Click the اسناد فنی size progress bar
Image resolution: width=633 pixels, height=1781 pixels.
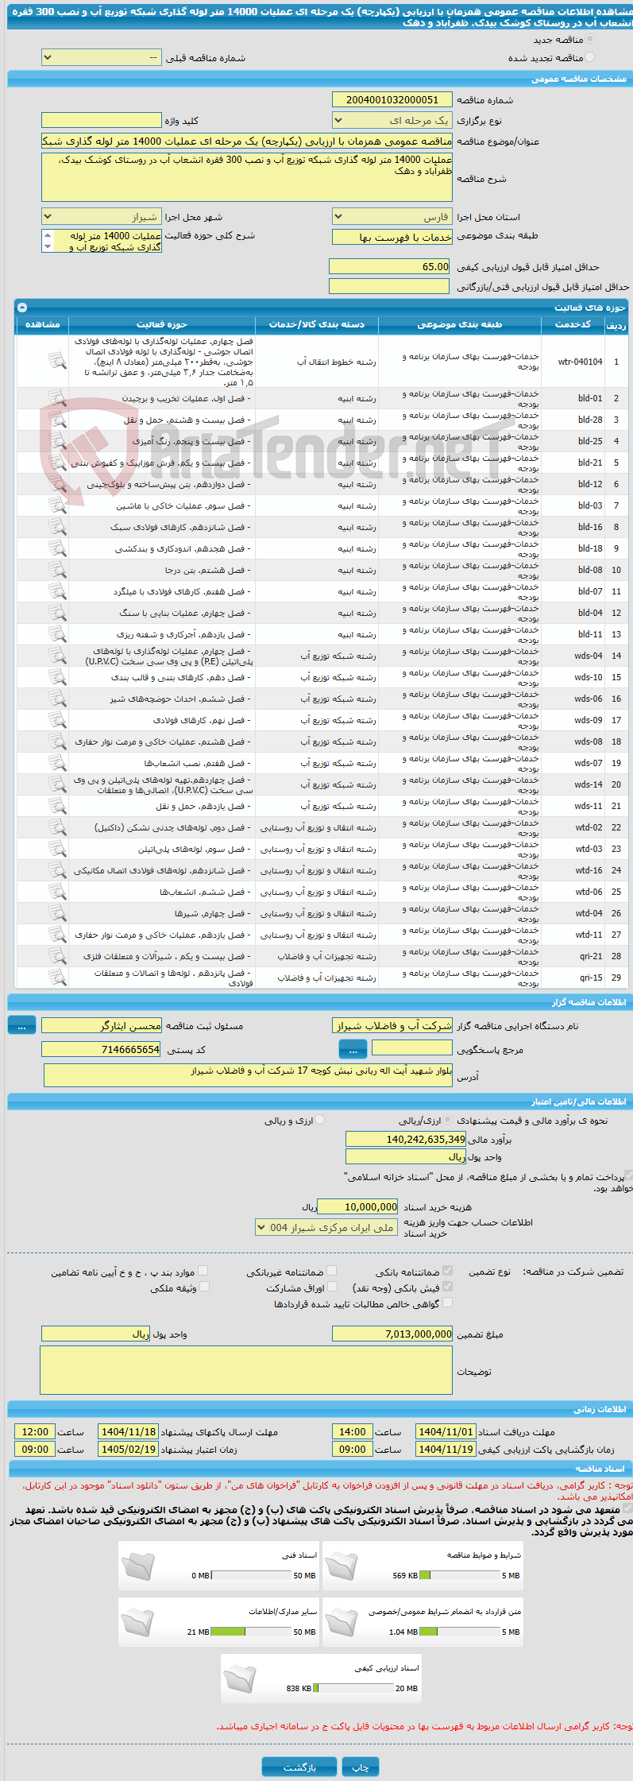[252, 1575]
